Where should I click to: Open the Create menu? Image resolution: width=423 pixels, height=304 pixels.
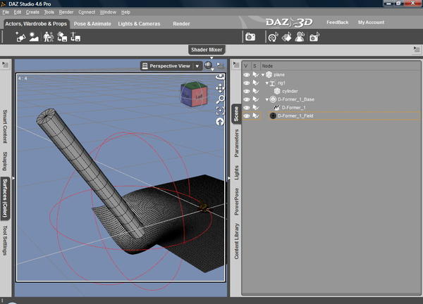pos(32,12)
